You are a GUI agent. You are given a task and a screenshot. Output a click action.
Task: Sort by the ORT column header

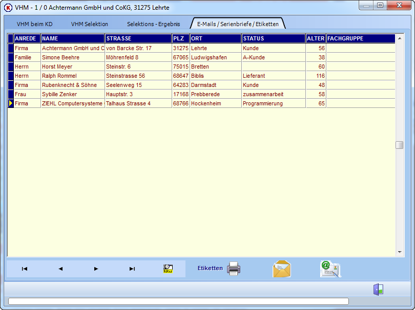(x=216, y=38)
